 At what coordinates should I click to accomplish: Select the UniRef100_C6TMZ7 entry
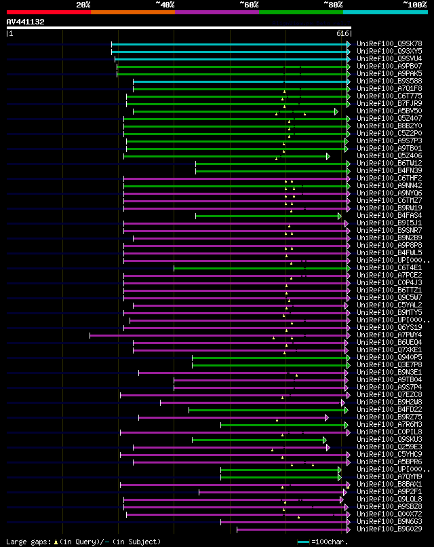[x=389, y=201]
